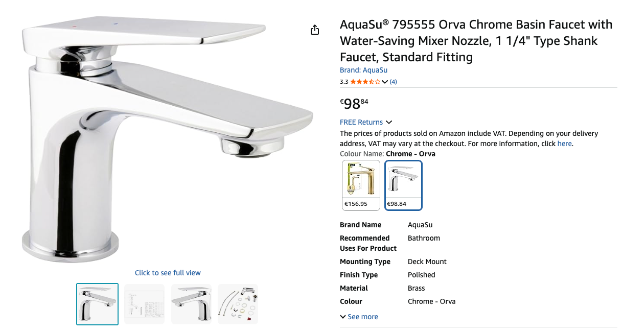Follow the 'here' VAT information link

[564, 144]
